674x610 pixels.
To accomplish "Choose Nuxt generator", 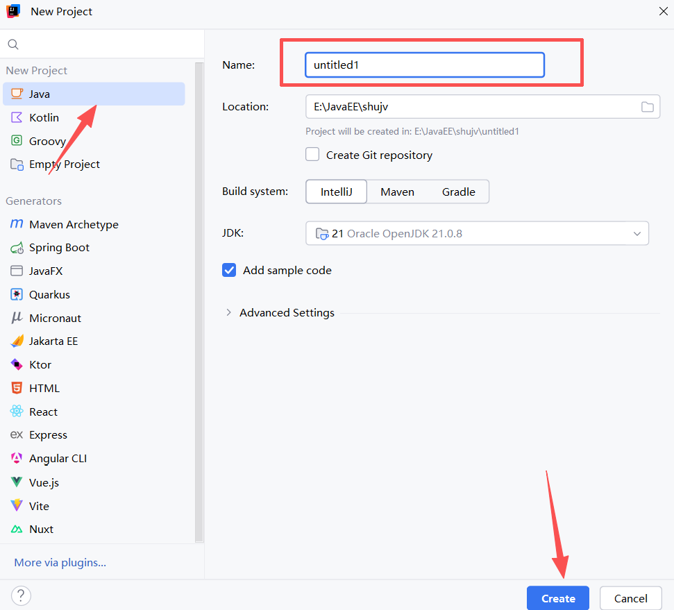I will 94,529.
